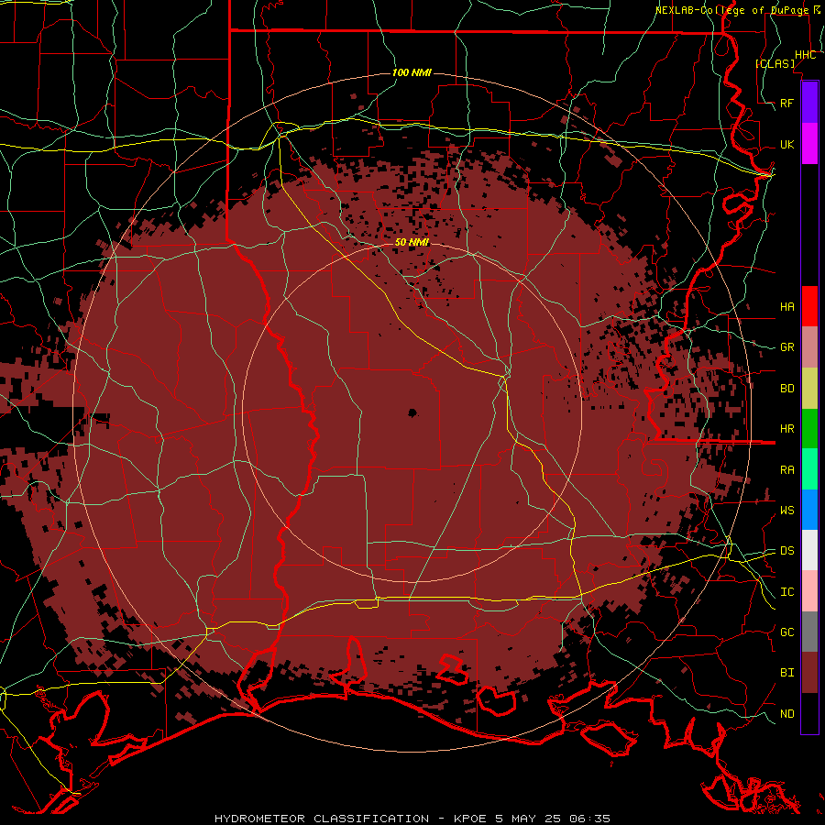This screenshot has width=825, height=825.
Task: Click the ND black legend swatch
Action: [809, 713]
